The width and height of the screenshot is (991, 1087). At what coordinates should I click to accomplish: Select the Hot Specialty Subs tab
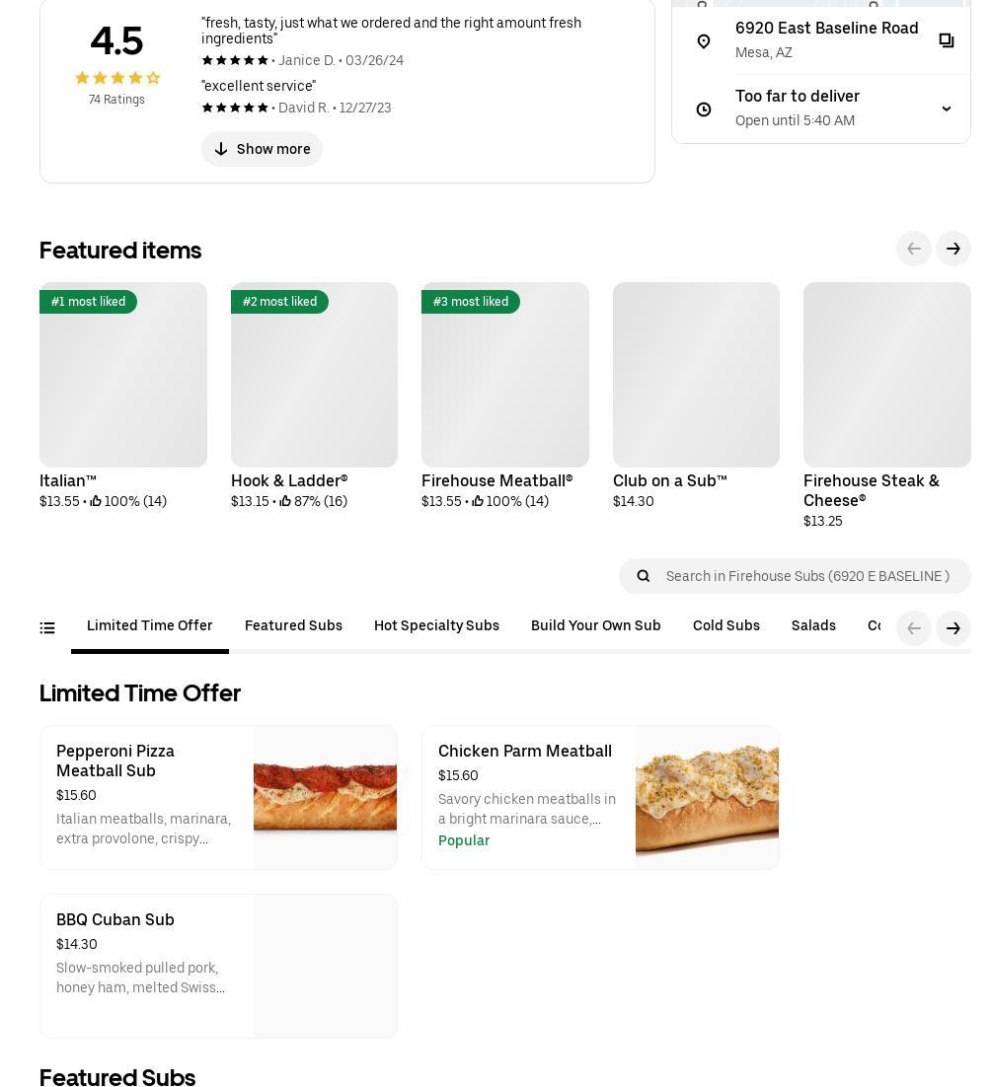436,625
